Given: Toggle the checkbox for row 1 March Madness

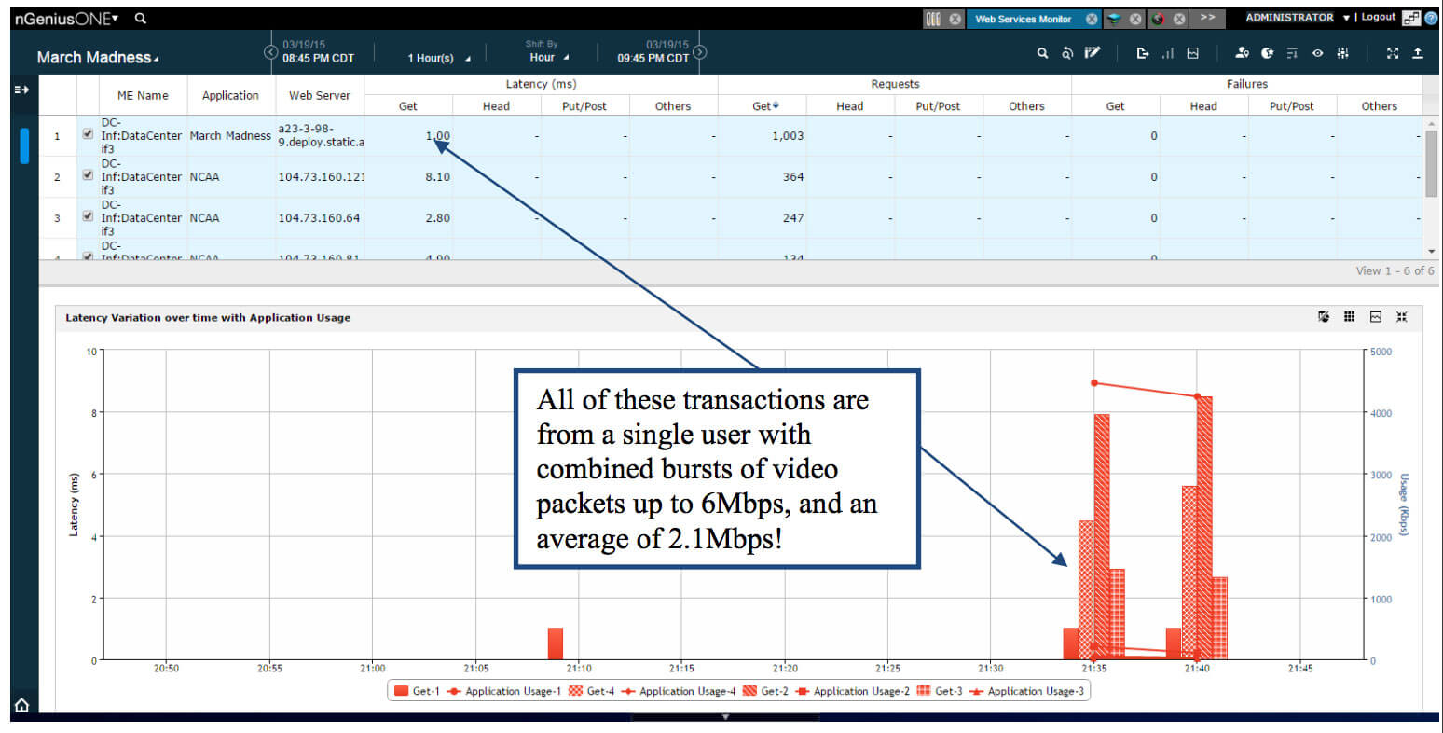Looking at the screenshot, I should pos(88,133).
